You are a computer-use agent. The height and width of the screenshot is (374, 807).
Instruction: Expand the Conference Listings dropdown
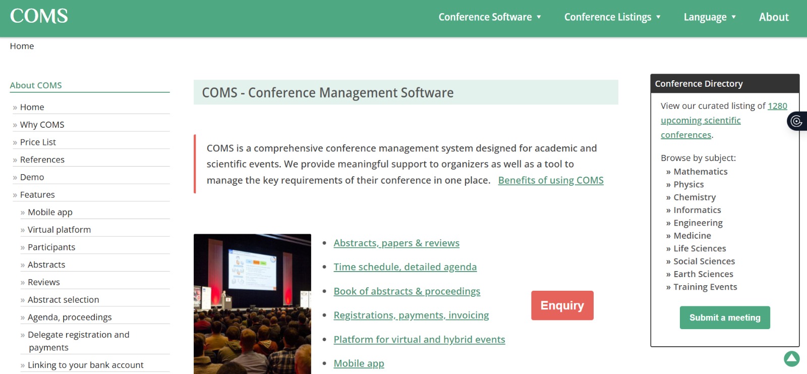(612, 17)
